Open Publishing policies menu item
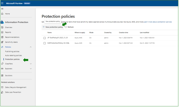This screenshot has height=107, width=179. tap(12, 51)
